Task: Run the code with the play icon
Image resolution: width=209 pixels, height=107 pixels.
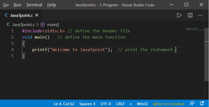Action: pyautogui.click(x=179, y=15)
